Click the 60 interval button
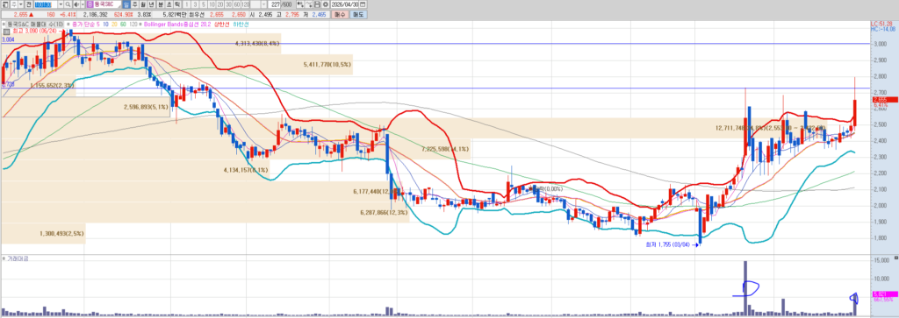This screenshot has height=318, width=899. point(237,4)
